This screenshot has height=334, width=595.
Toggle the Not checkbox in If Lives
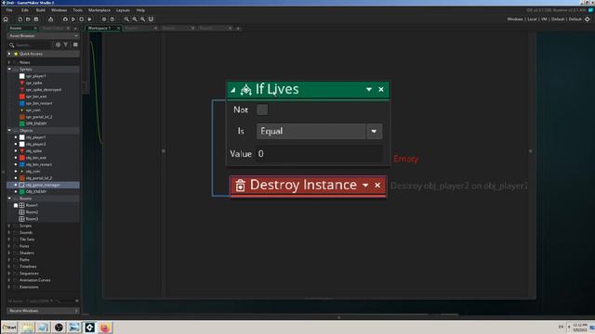[x=262, y=109]
